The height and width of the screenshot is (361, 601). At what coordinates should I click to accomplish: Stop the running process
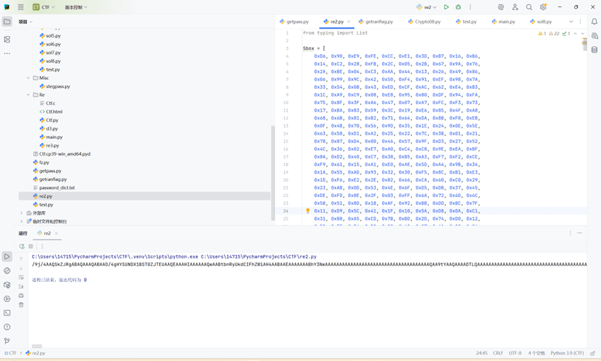coord(31,246)
